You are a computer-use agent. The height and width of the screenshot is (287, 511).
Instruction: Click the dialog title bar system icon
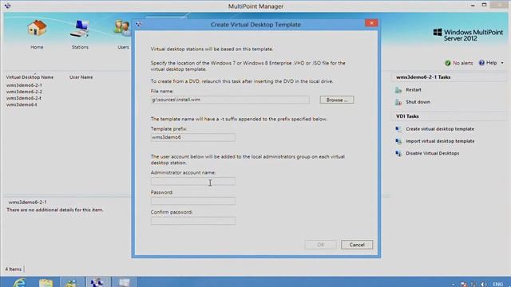[138, 24]
